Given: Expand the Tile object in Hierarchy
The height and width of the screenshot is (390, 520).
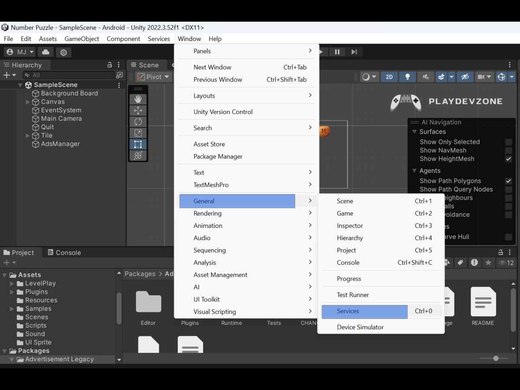Looking at the screenshot, I should click(x=28, y=136).
